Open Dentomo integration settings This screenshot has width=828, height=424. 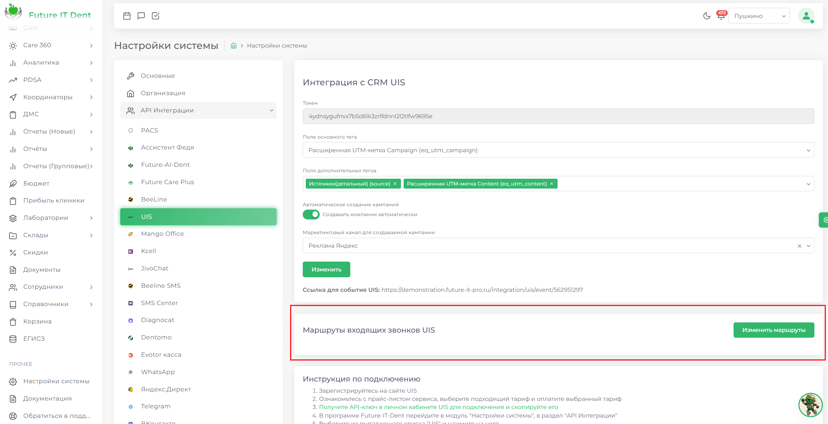point(198,337)
